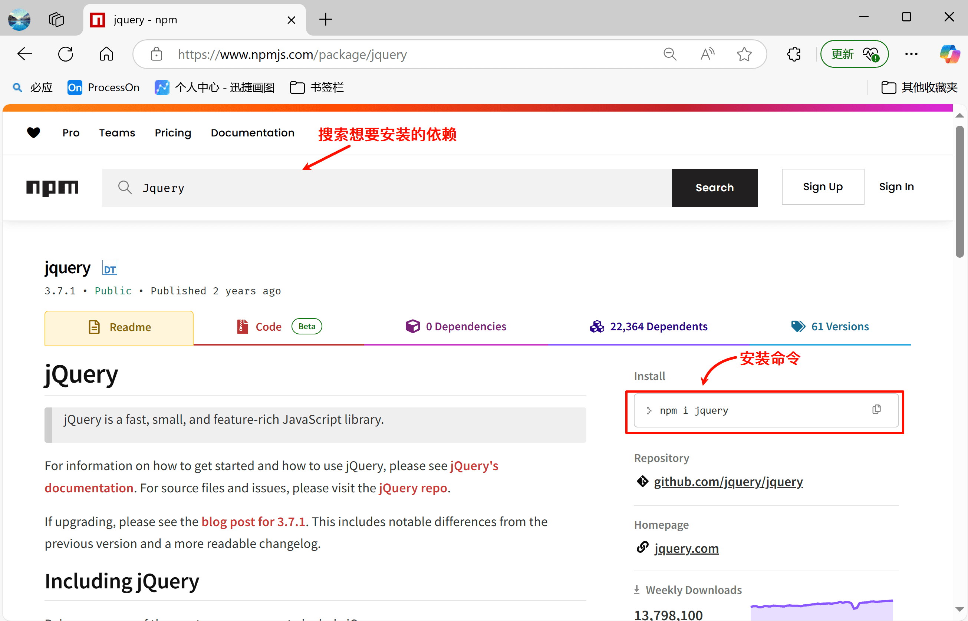
Task: Open browser Extensions puzzle icon
Action: pos(794,54)
